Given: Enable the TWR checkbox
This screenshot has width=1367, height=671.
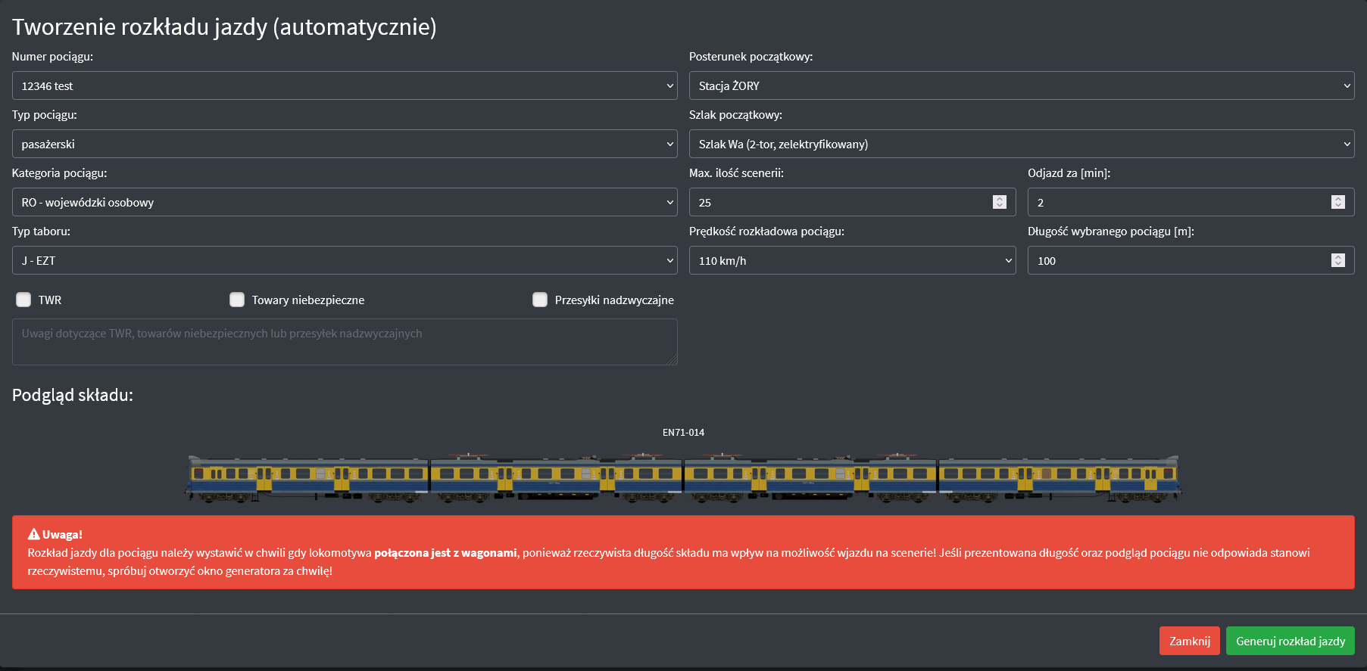Looking at the screenshot, I should [x=24, y=300].
